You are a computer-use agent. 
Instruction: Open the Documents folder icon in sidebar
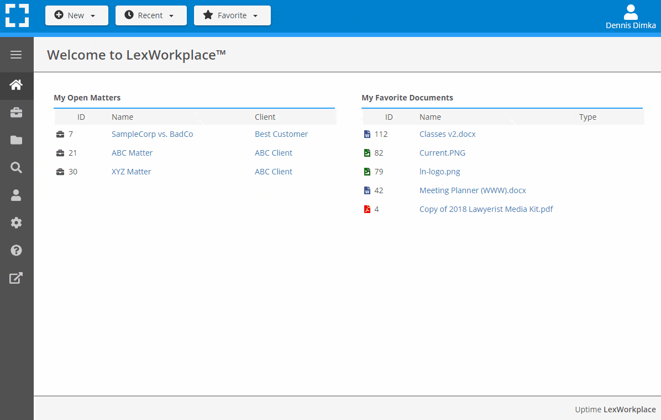coord(17,140)
